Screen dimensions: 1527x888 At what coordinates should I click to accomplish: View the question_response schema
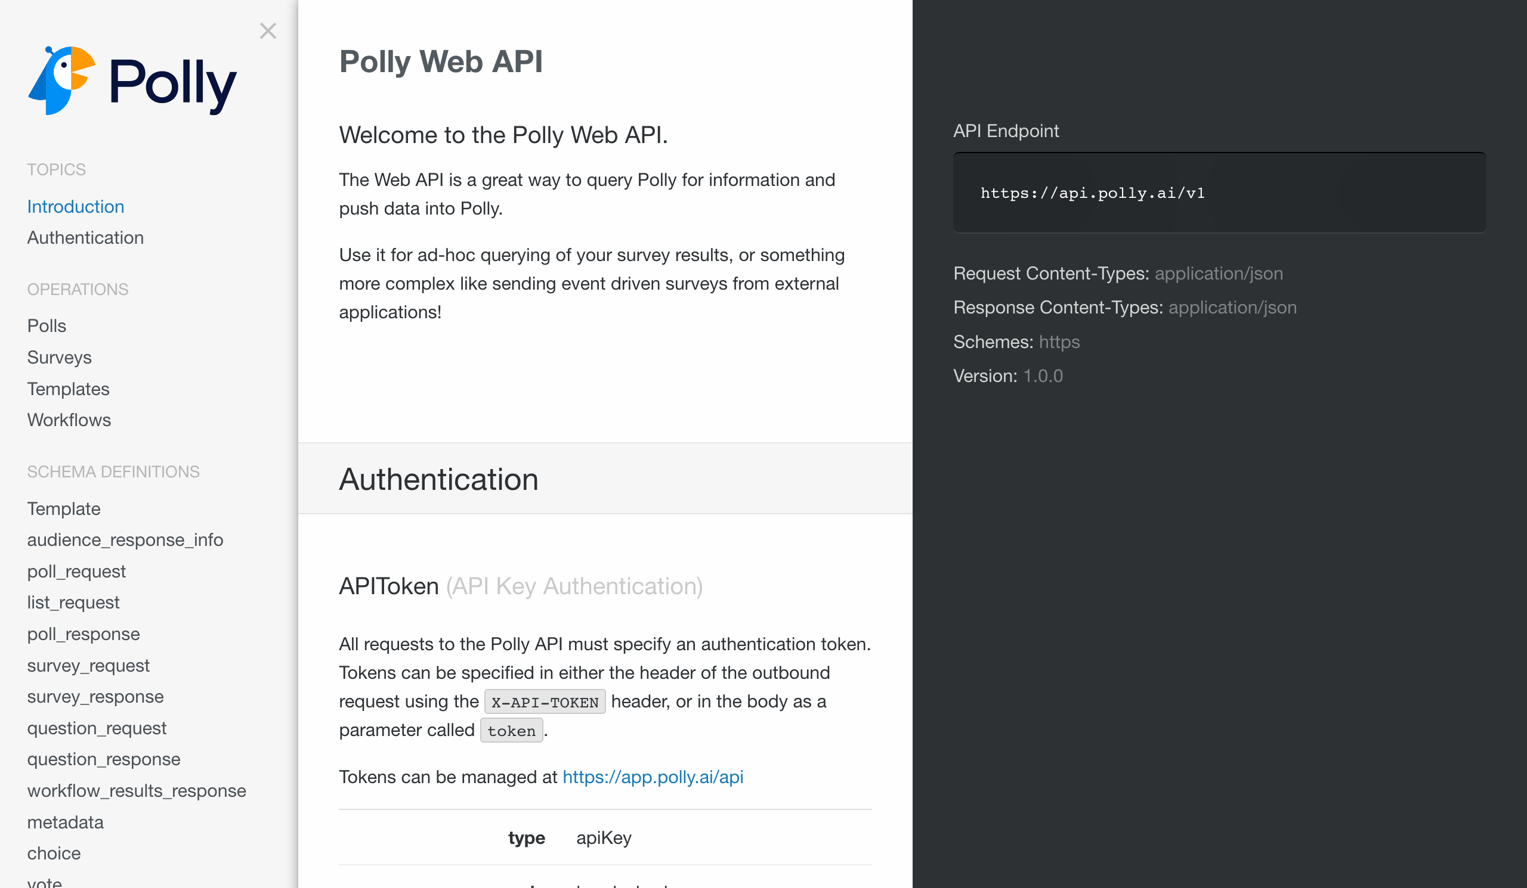(104, 759)
